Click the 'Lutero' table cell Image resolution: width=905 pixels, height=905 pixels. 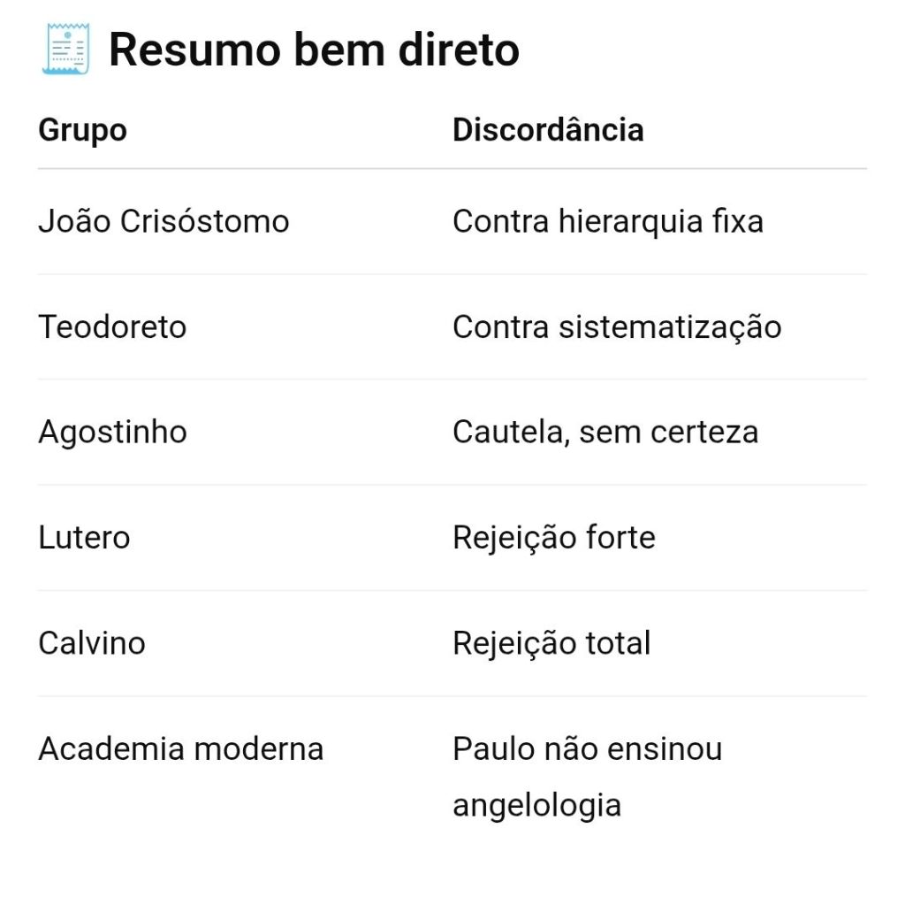[84, 538]
